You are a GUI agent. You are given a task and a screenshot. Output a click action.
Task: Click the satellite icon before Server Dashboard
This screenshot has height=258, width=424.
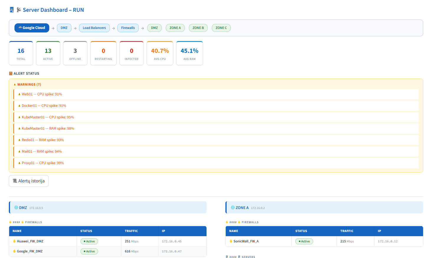19,10
